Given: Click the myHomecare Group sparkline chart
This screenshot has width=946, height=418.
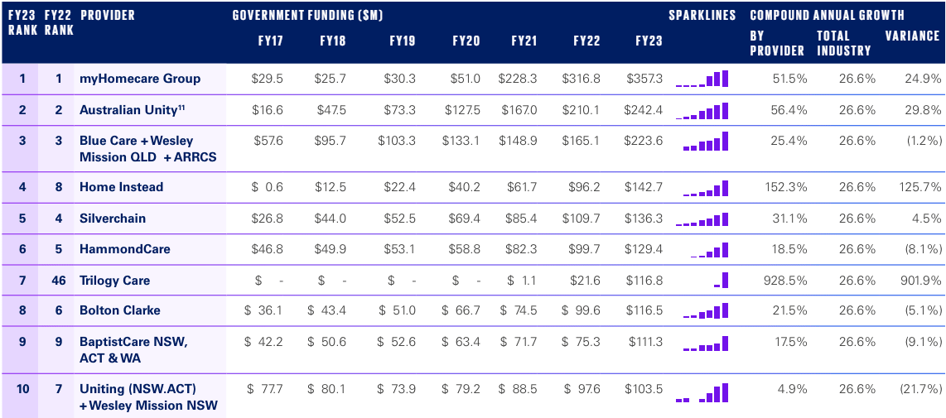Looking at the screenshot, I should point(702,79).
